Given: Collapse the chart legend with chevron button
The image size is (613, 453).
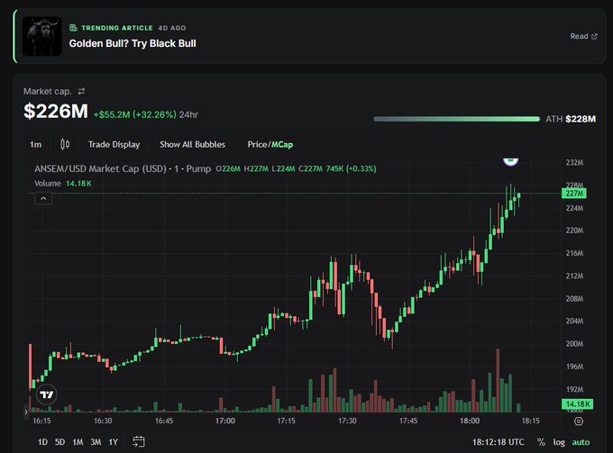Looking at the screenshot, I should (x=43, y=198).
